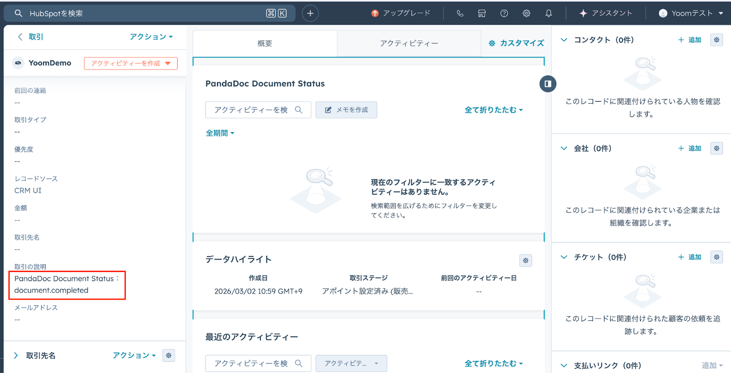The height and width of the screenshot is (373, 731).
Task: Open gear settings for Contacts card
Action: click(x=716, y=40)
